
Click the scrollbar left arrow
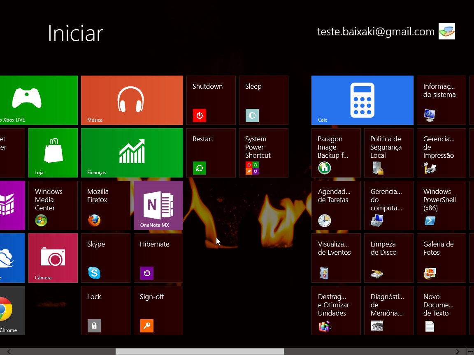[9, 351]
